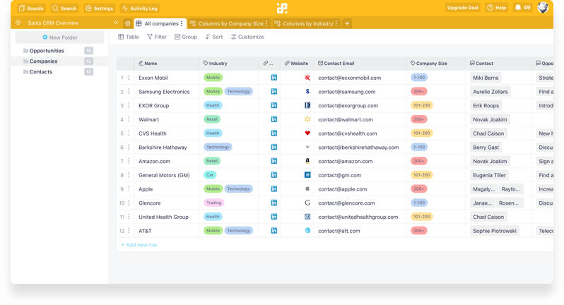Open Boards from the top menu
Screen dimensions: 564x305
[31, 8]
